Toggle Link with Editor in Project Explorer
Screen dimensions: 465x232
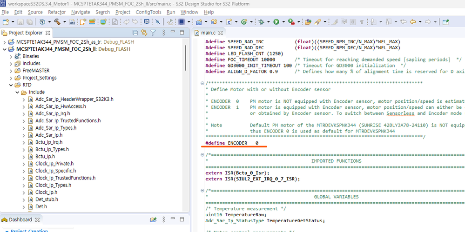[x=144, y=33]
